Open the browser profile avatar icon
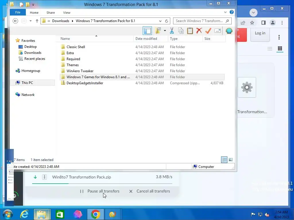The width and height of the screenshot is (294, 220). pos(273,23)
